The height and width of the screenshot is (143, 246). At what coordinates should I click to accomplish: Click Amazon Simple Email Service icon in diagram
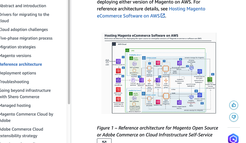118,99
